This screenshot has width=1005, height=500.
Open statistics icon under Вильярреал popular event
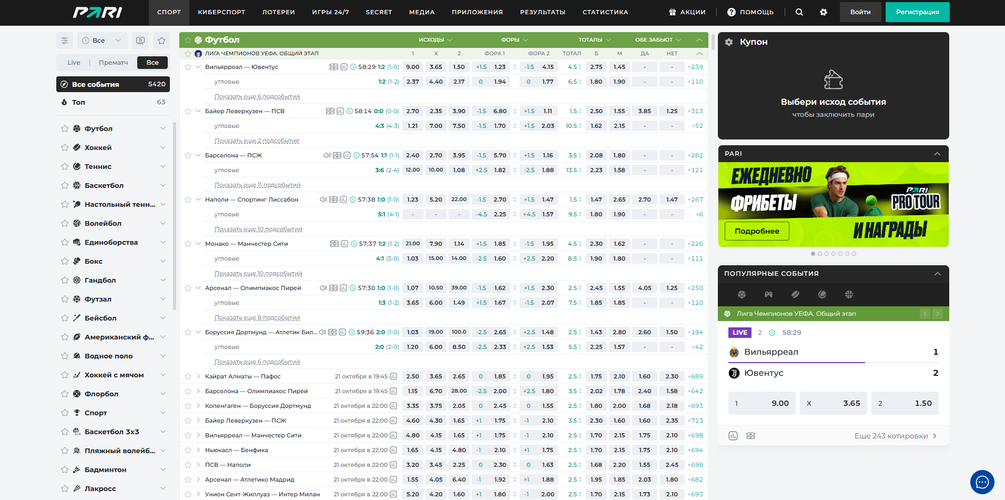pyautogui.click(x=733, y=436)
